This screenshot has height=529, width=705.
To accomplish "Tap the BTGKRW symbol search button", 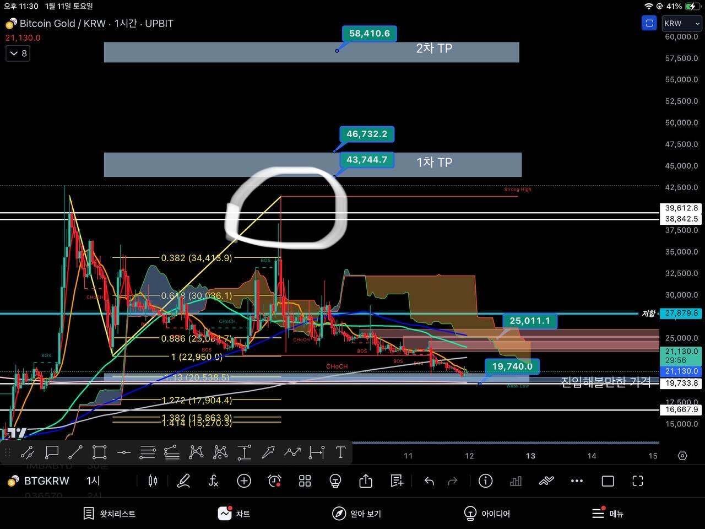I will [x=39, y=481].
